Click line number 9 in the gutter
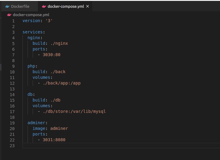The width and height of the screenshot is (220, 160). [13, 66]
